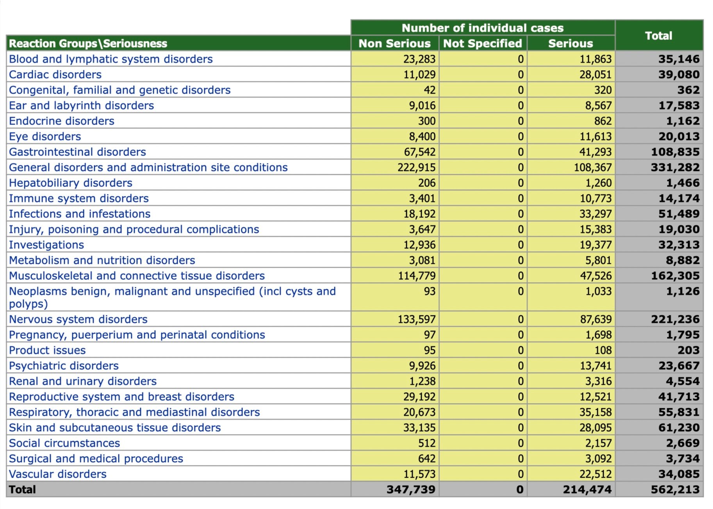Click the Not Specified column header

(x=482, y=43)
